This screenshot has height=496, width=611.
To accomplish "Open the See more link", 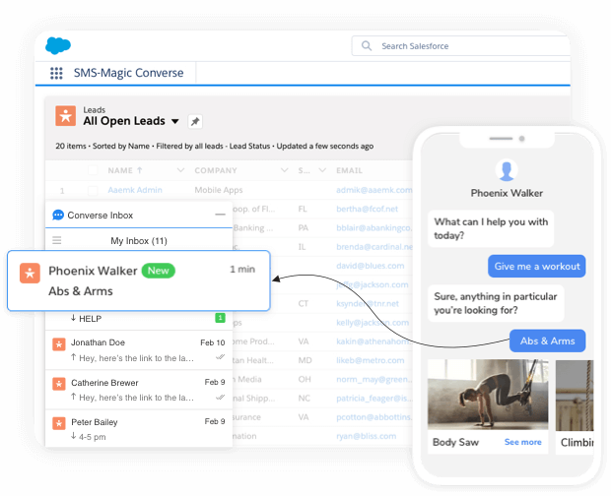I will click(522, 442).
